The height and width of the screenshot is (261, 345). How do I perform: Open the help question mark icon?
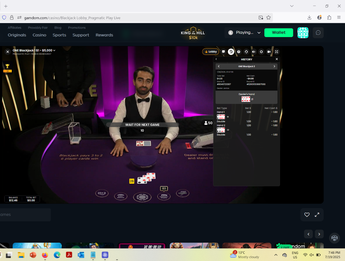[239, 52]
